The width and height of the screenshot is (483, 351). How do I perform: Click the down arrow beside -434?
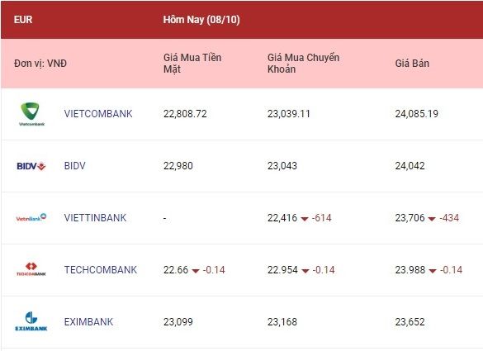(432, 219)
